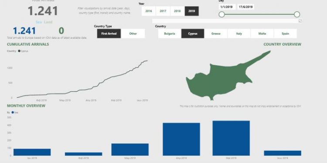Switch country type to Other
This screenshot has width=327, height=163.
(x=133, y=33)
